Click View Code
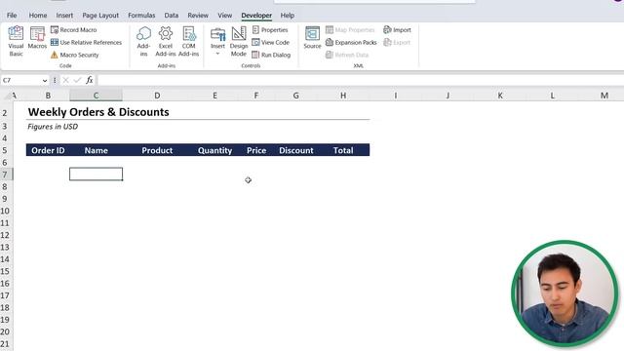624x351 pixels. click(x=271, y=42)
